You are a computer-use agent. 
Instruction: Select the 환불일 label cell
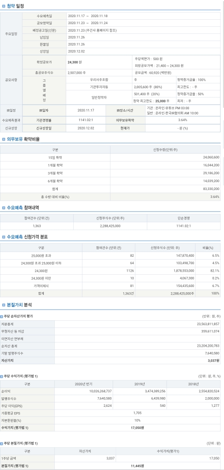point(44,44)
